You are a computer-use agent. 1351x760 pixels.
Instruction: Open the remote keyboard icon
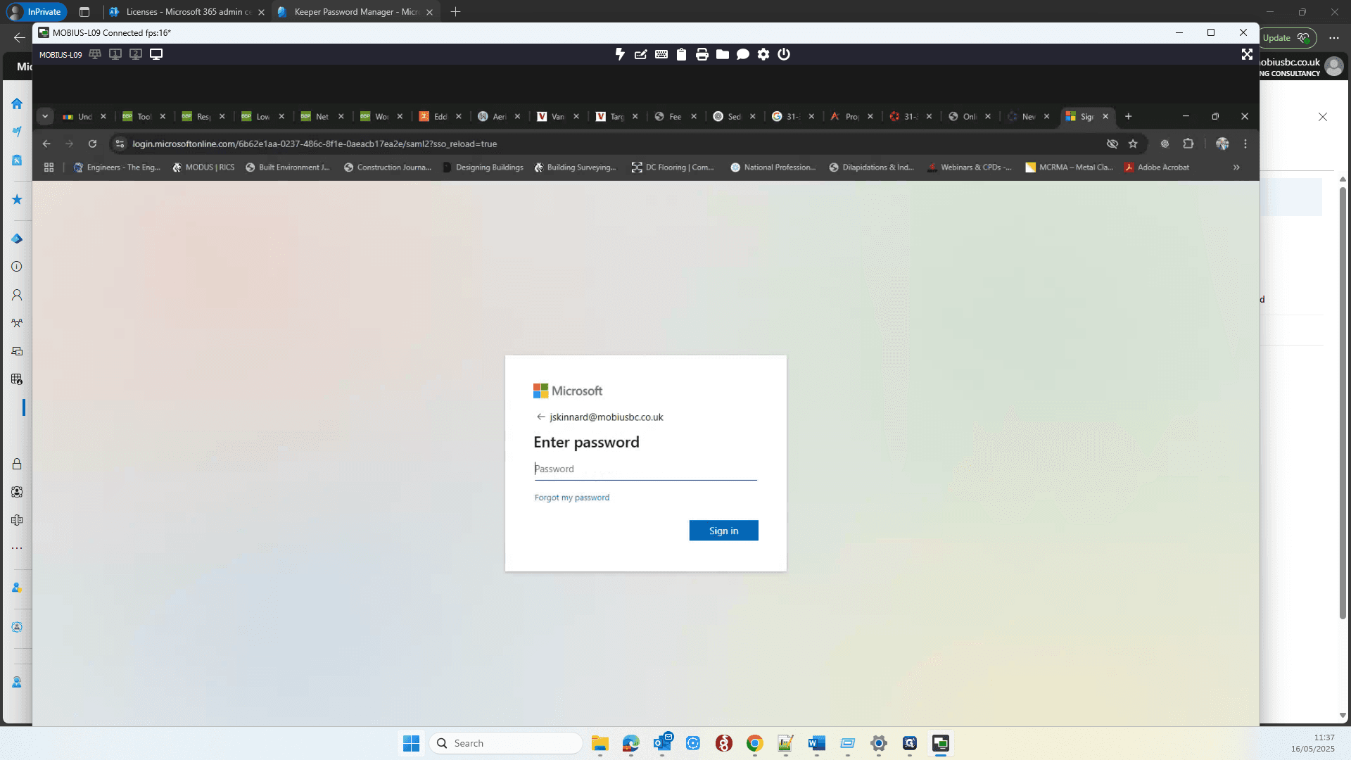[661, 54]
